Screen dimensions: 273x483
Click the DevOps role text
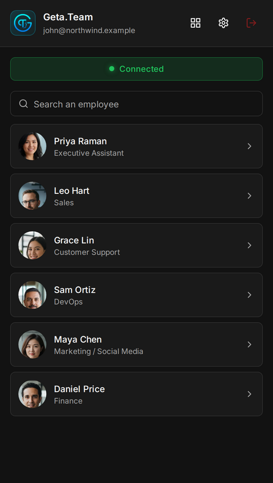coord(68,302)
